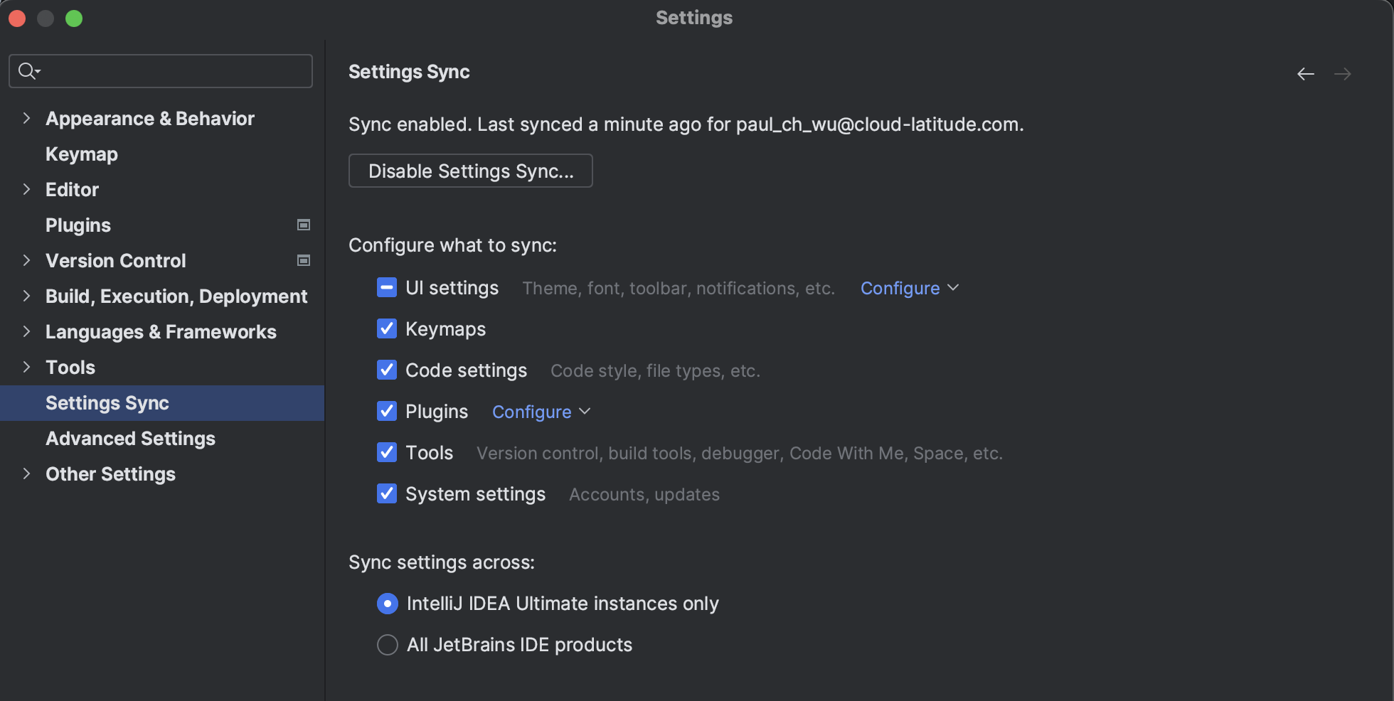Open the Configure dropdown next to Plugins
The width and height of the screenshot is (1394, 701).
(x=541, y=412)
